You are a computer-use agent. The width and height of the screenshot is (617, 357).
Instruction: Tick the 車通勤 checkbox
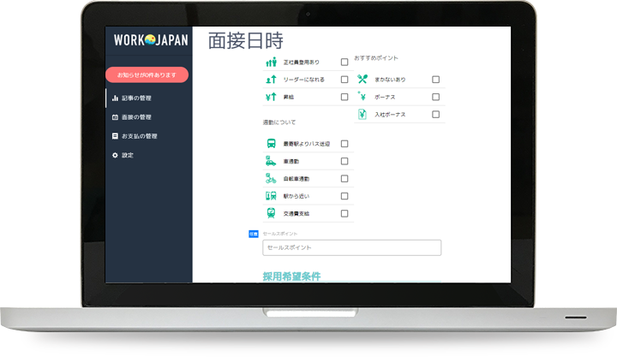click(344, 161)
